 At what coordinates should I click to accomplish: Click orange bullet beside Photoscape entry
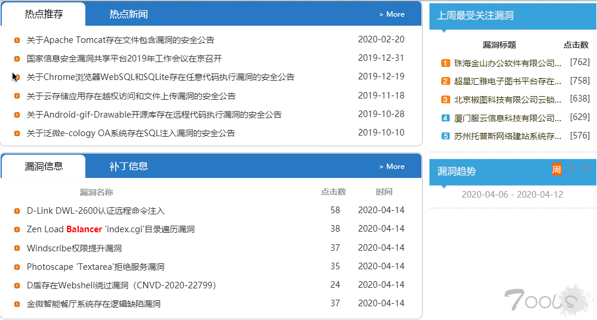(x=17, y=267)
